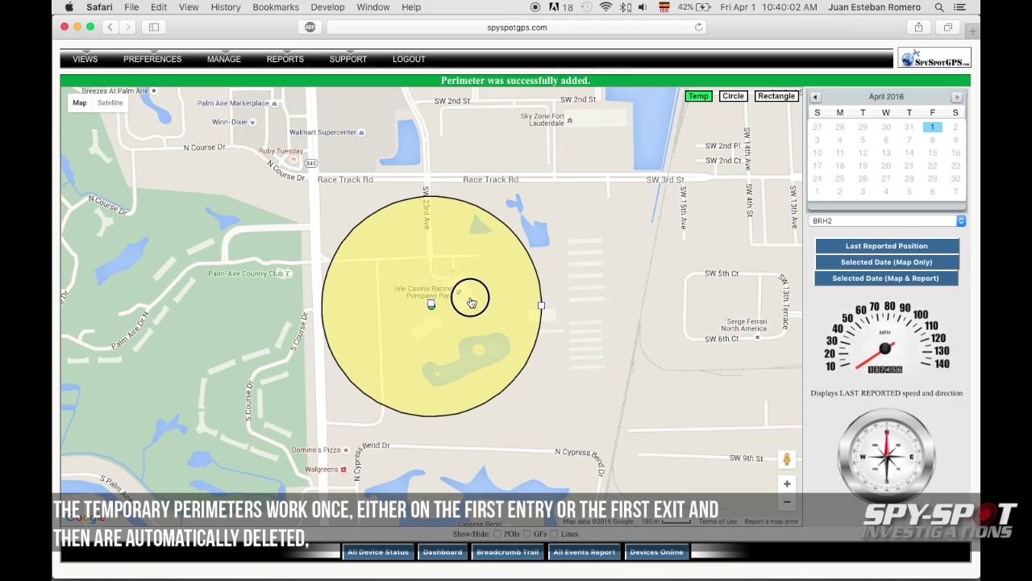The width and height of the screenshot is (1032, 581).
Task: Show all Safari tabs
Action: (948, 27)
